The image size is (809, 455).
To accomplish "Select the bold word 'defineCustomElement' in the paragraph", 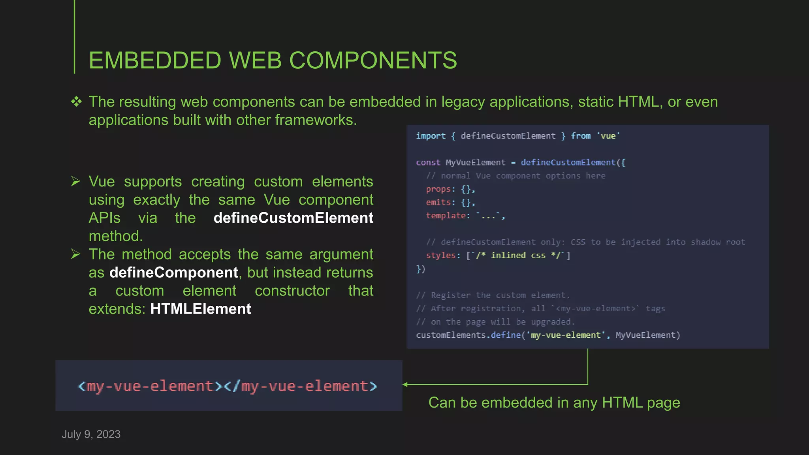I will tap(293, 218).
